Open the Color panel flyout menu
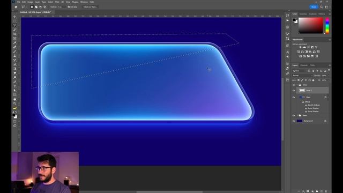 [330, 14]
